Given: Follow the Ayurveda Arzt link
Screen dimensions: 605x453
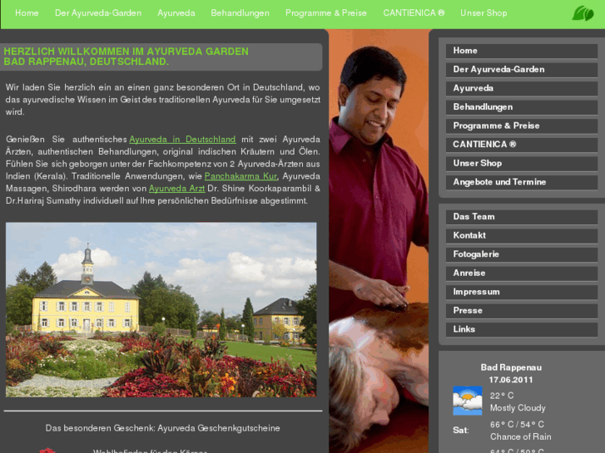Looking at the screenshot, I should tap(176, 189).
